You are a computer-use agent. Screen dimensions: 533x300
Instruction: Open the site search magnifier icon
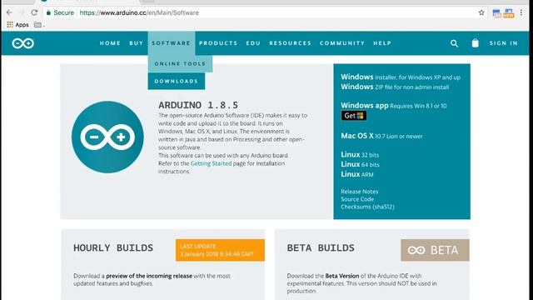[x=454, y=43]
